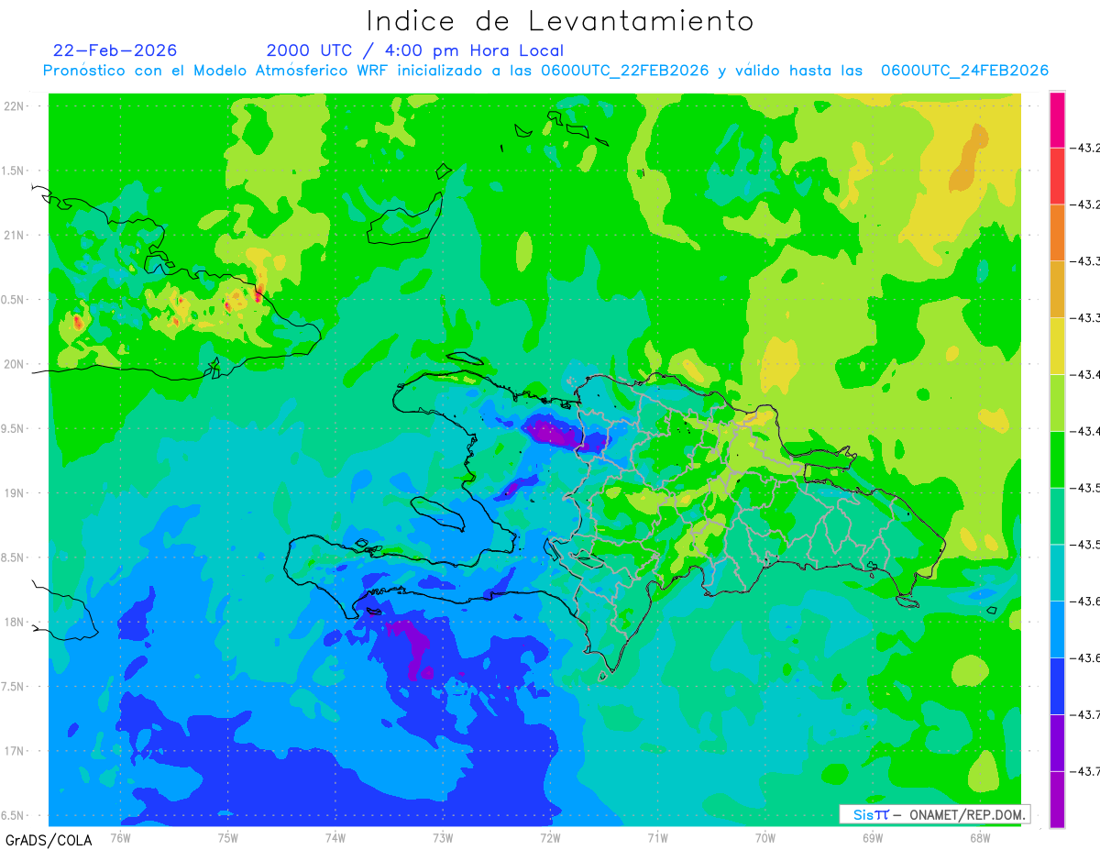Click the "0600UTC_24FEB2026" valid-until time
The image size is (1100, 850).
tap(965, 71)
